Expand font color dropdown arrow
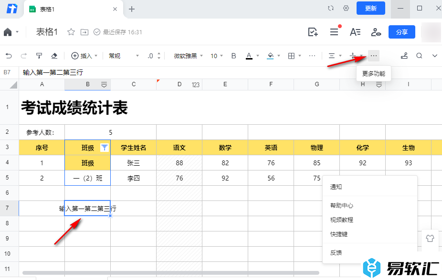 (x=258, y=56)
